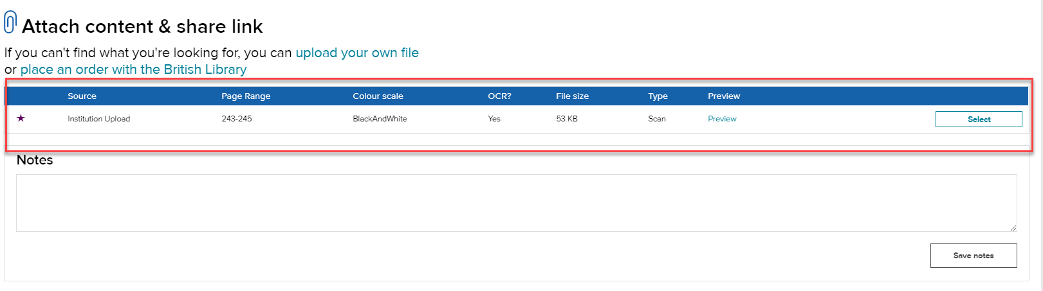Click the Preview column header
The width and height of the screenshot is (1043, 291).
coord(724,96)
